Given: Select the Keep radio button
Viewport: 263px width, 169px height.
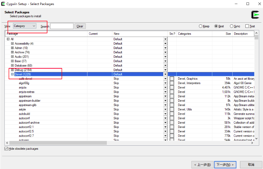Looking at the screenshot, I should pyautogui.click(x=204, y=26).
